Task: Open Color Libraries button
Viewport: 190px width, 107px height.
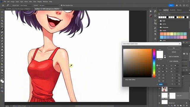Action: 174,61
